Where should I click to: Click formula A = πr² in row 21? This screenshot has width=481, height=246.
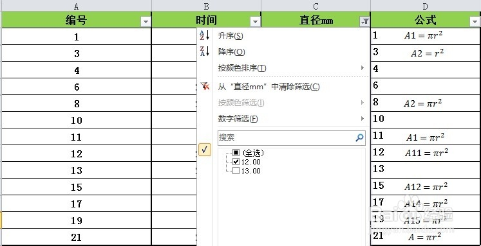pyautogui.click(x=424, y=237)
